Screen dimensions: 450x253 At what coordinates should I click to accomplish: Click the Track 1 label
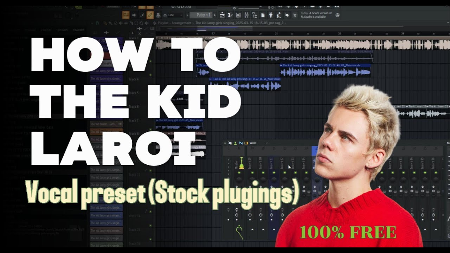pyautogui.click(x=133, y=38)
